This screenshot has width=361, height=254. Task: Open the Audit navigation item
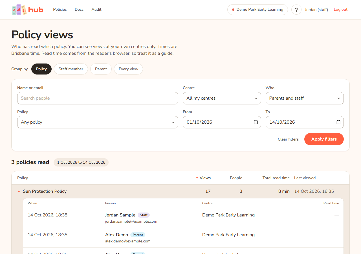(x=96, y=9)
